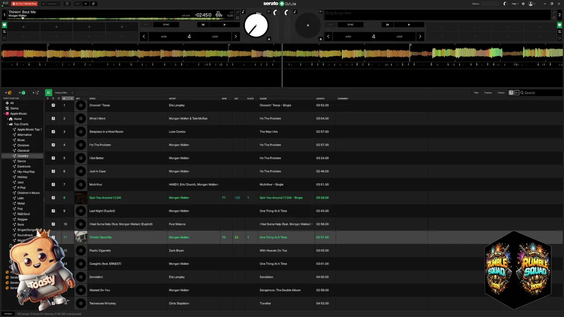
Task: Select the Tennessee Whiskey track row
Action: 303,303
